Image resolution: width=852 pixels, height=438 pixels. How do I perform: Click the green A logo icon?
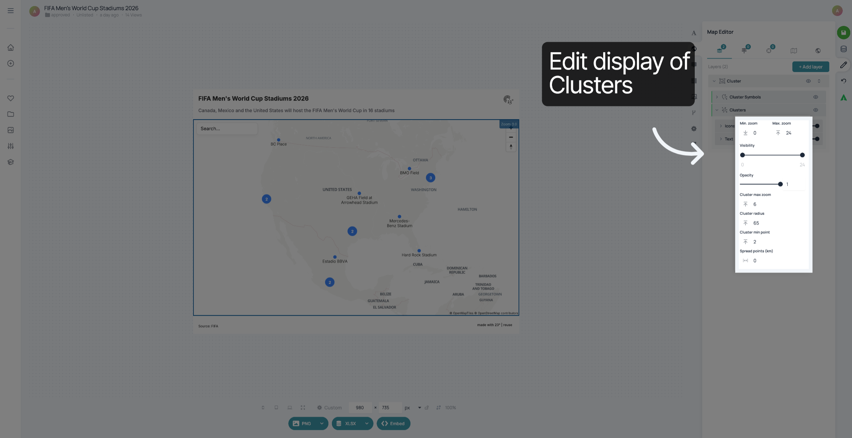click(843, 98)
